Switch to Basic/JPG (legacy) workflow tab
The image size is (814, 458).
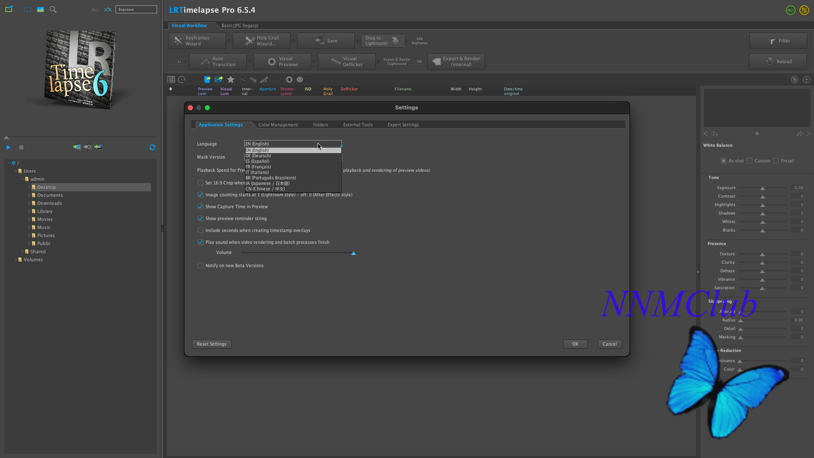point(240,25)
